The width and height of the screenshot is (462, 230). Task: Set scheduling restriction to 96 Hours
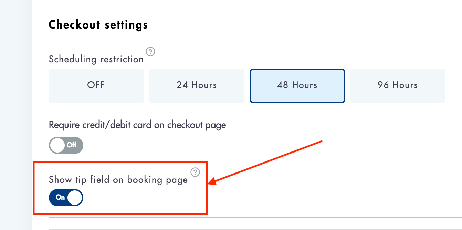point(398,85)
